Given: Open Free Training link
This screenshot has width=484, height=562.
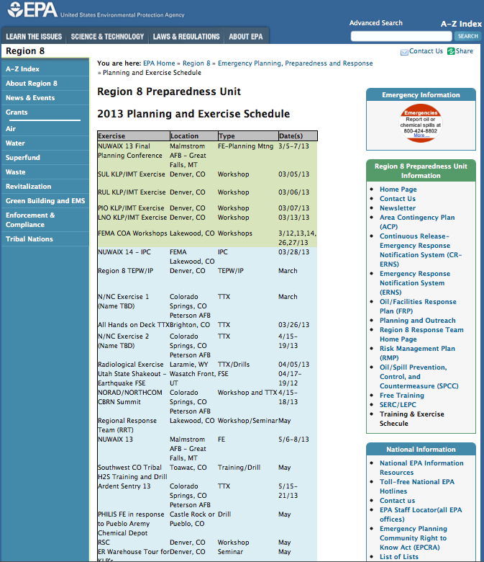Looking at the screenshot, I should click(x=402, y=396).
